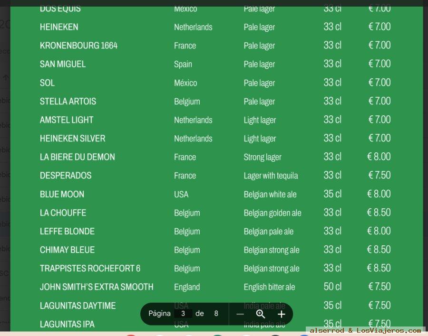The height and width of the screenshot is (336, 428).
Task: Zoom out with the minus icon
Action: tap(240, 314)
